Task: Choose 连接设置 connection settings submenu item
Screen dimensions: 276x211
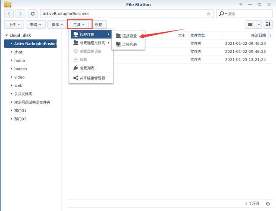Action: (x=128, y=36)
